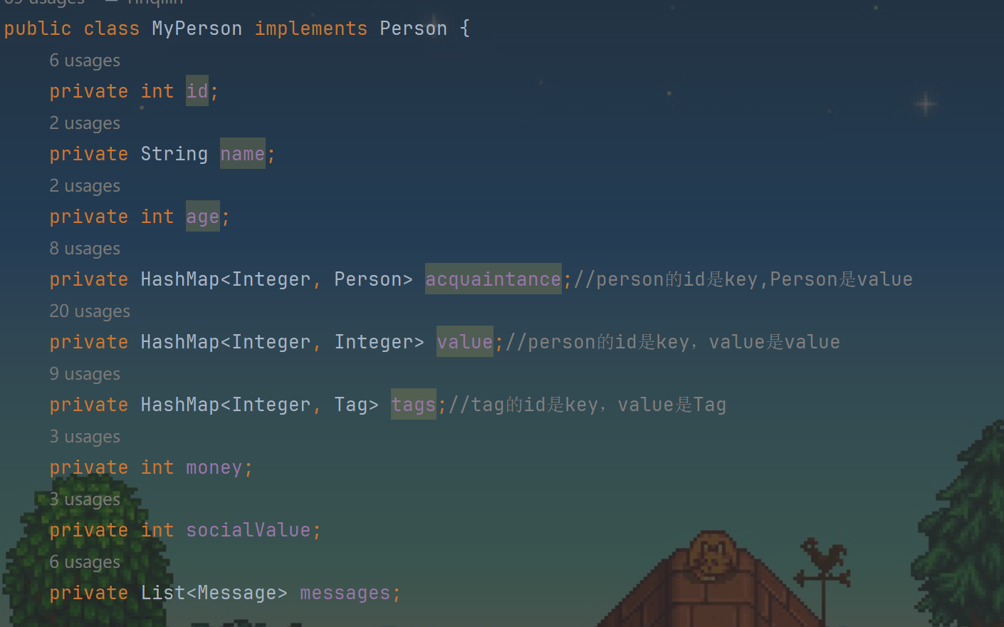Screen dimensions: 1004x627
Task: Click the socialValue field name
Action: point(249,530)
